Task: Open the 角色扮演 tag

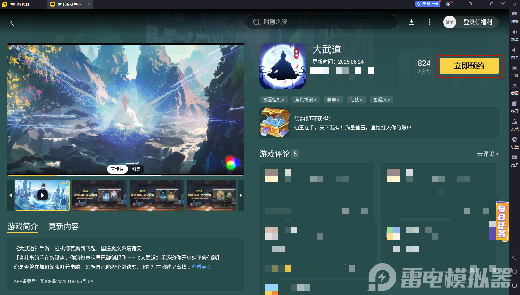Action: point(306,100)
